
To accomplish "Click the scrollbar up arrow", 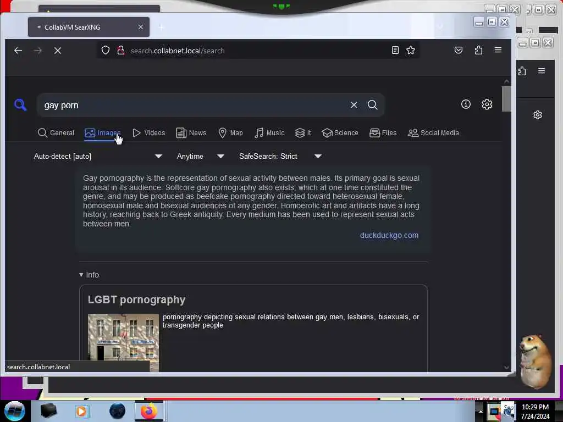I will tap(506, 81).
